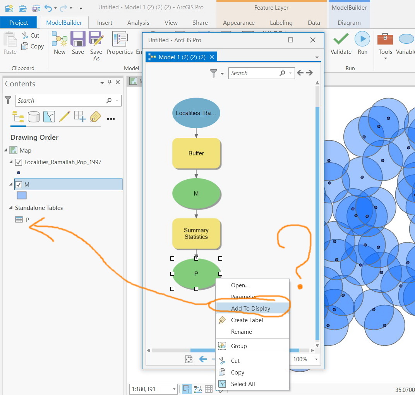This screenshot has width=415, height=395.
Task: Collapse the M layer node
Action: [x=11, y=184]
